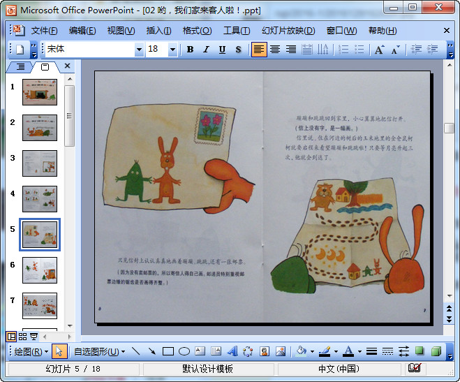
Task: Click the text direction icon
Action: (323, 50)
